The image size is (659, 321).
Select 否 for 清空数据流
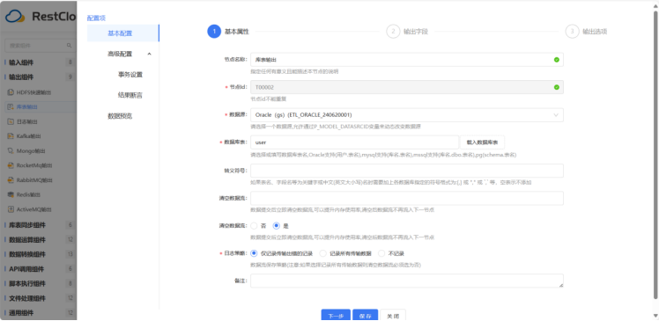click(254, 226)
